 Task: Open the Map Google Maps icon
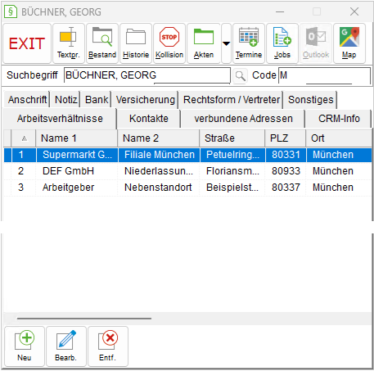tap(349, 43)
